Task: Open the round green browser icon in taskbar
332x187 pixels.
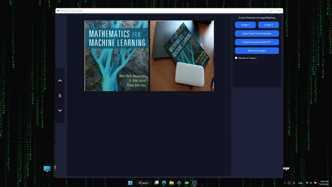Action: click(179, 183)
